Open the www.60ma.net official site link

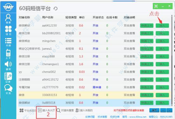pos(138,117)
